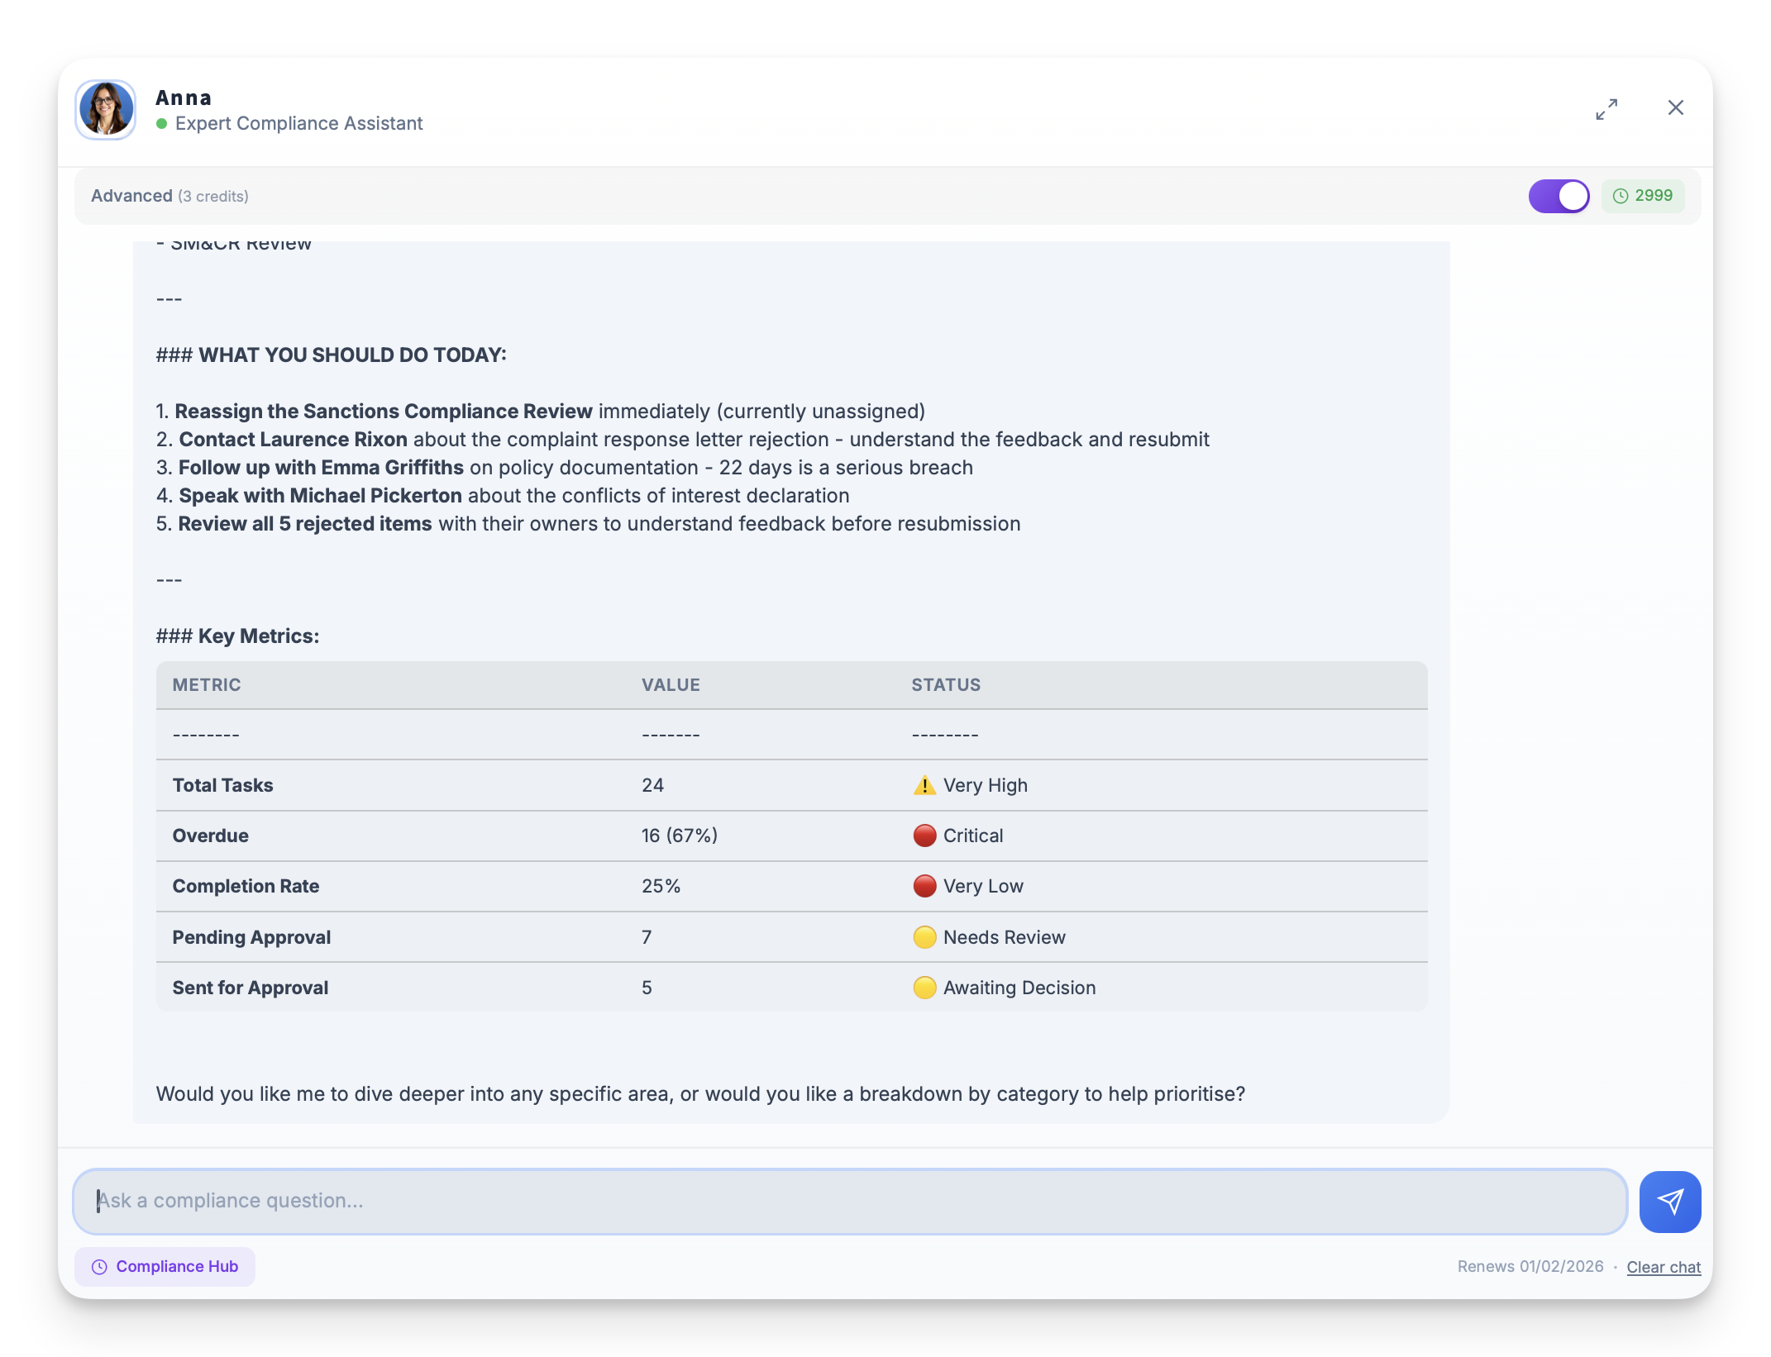The height and width of the screenshot is (1357, 1771).
Task: Send the compliance question with arrow button
Action: pyautogui.click(x=1669, y=1202)
